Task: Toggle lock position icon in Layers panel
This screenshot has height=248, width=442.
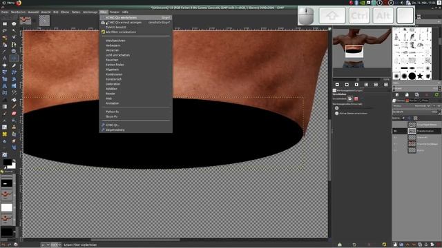Action: point(410,118)
